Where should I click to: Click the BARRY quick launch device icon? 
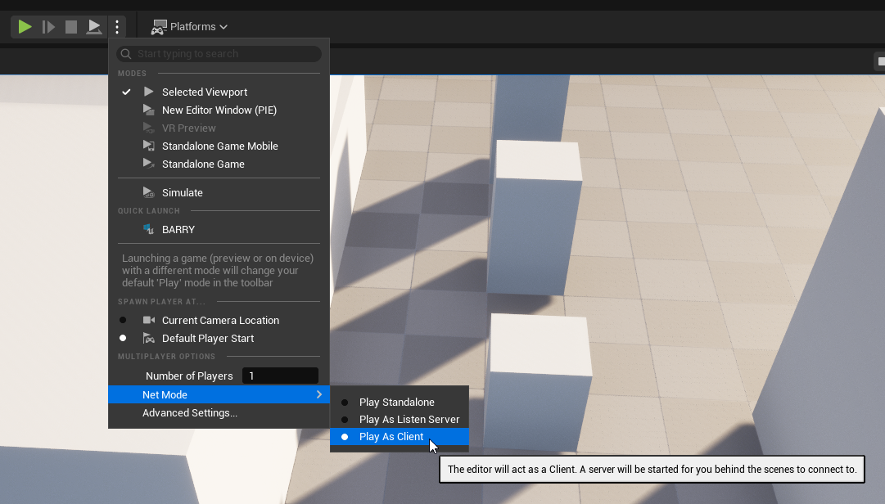pyautogui.click(x=148, y=230)
